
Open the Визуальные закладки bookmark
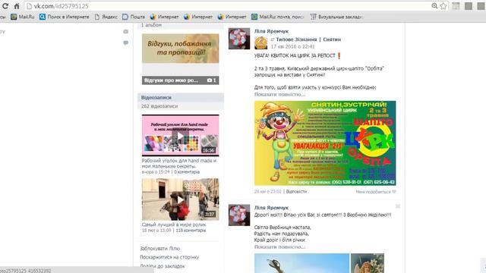336,17
